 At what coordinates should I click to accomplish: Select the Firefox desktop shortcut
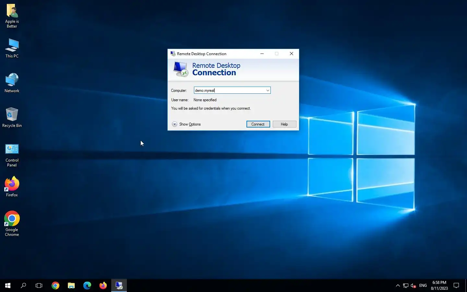[12, 187]
